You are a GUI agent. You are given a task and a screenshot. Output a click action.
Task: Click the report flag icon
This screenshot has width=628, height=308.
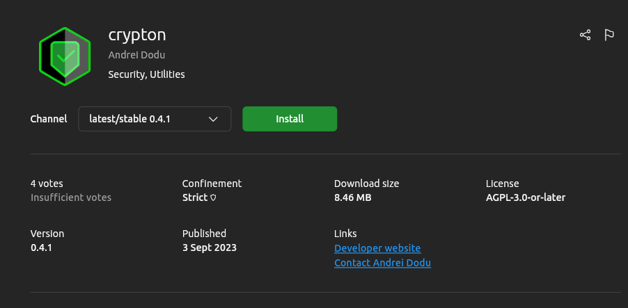609,35
